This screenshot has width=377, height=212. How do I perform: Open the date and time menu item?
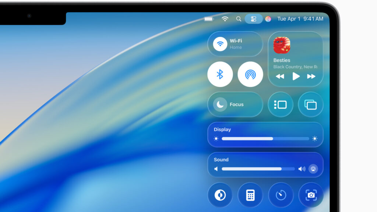click(300, 19)
